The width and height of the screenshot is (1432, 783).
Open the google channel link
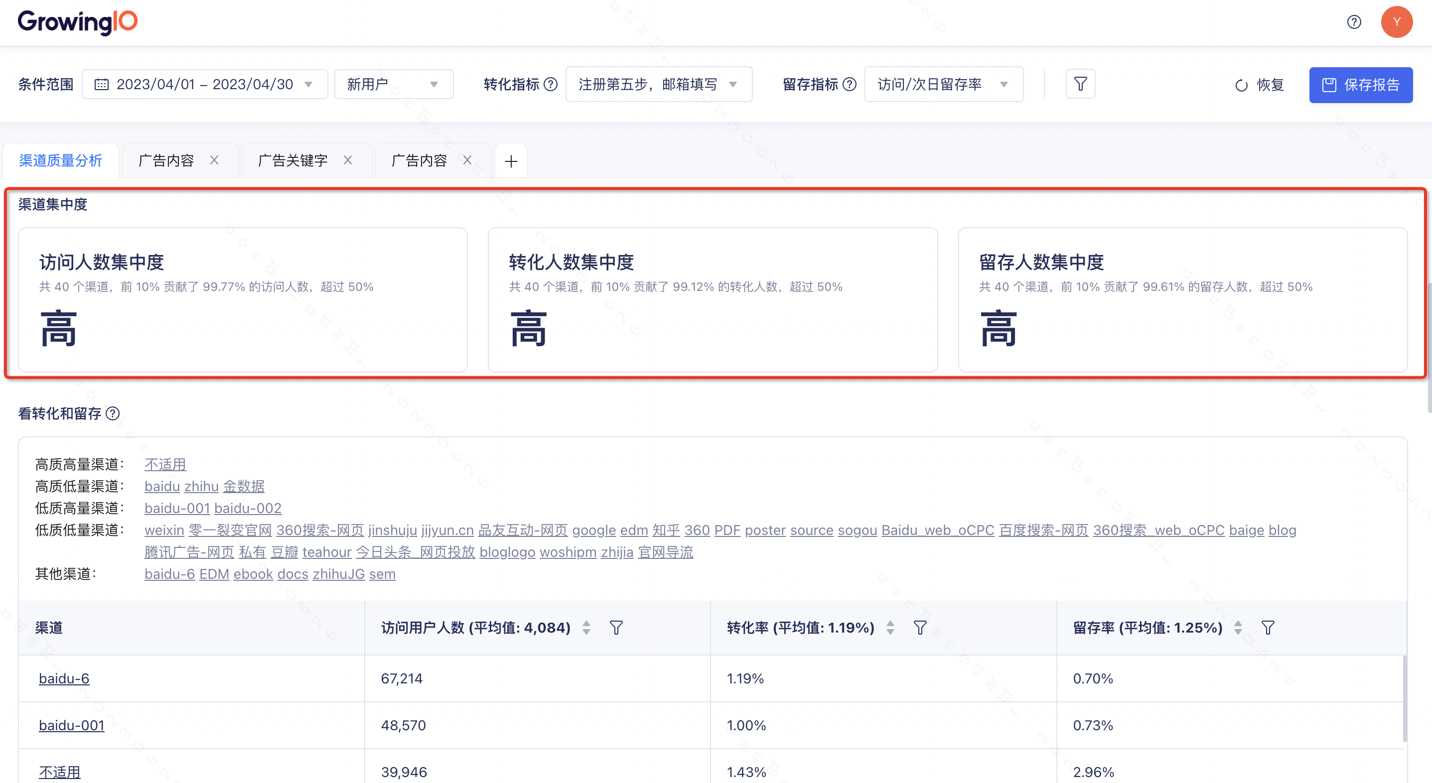point(594,530)
